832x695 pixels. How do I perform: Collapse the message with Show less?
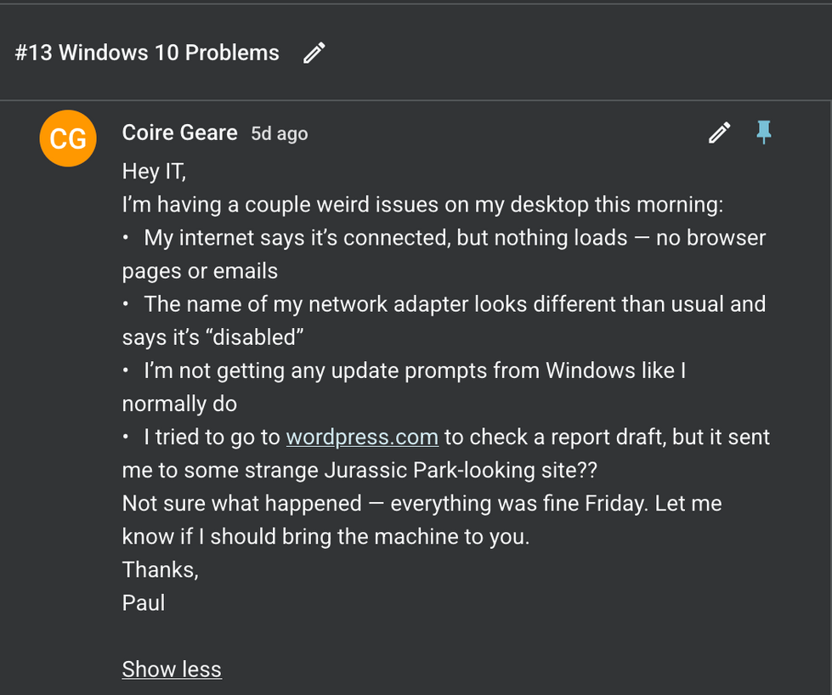coord(172,670)
